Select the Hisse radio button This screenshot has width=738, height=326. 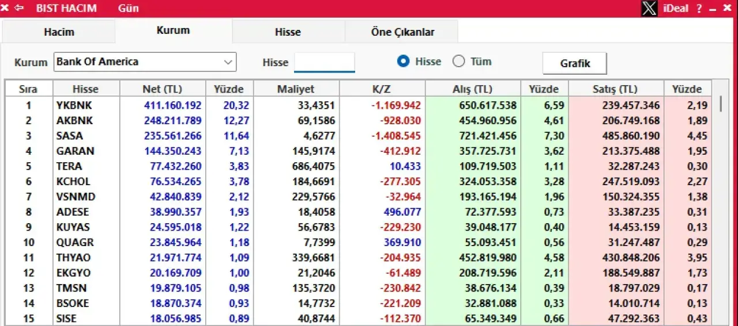point(404,62)
